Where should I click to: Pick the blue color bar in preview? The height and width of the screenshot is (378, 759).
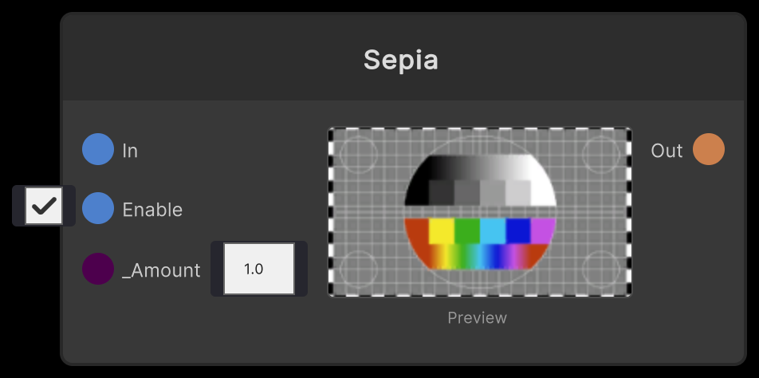point(518,231)
